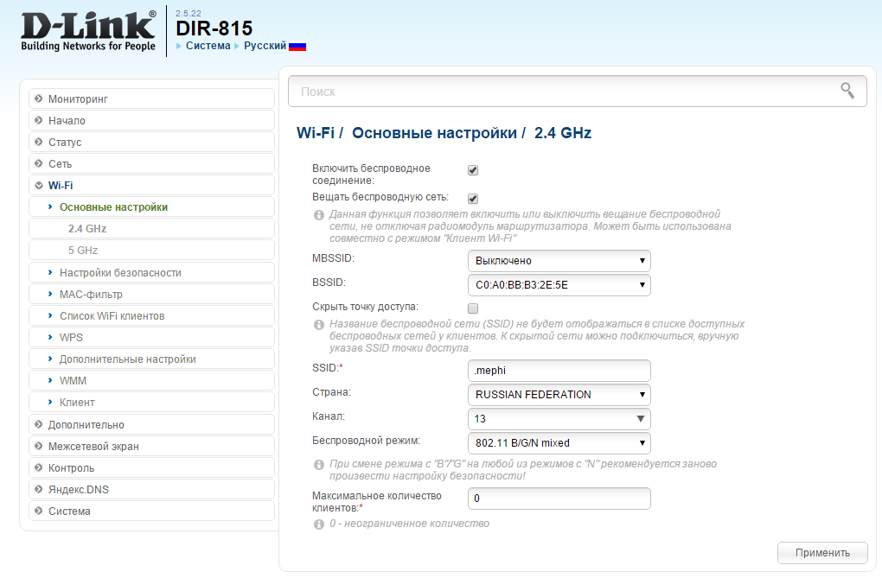Click the search magnifier icon

pyautogui.click(x=847, y=91)
